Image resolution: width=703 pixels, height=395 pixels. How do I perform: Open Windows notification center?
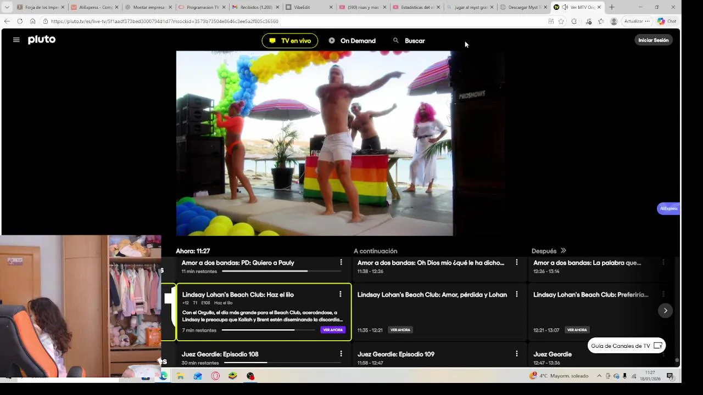click(x=670, y=376)
